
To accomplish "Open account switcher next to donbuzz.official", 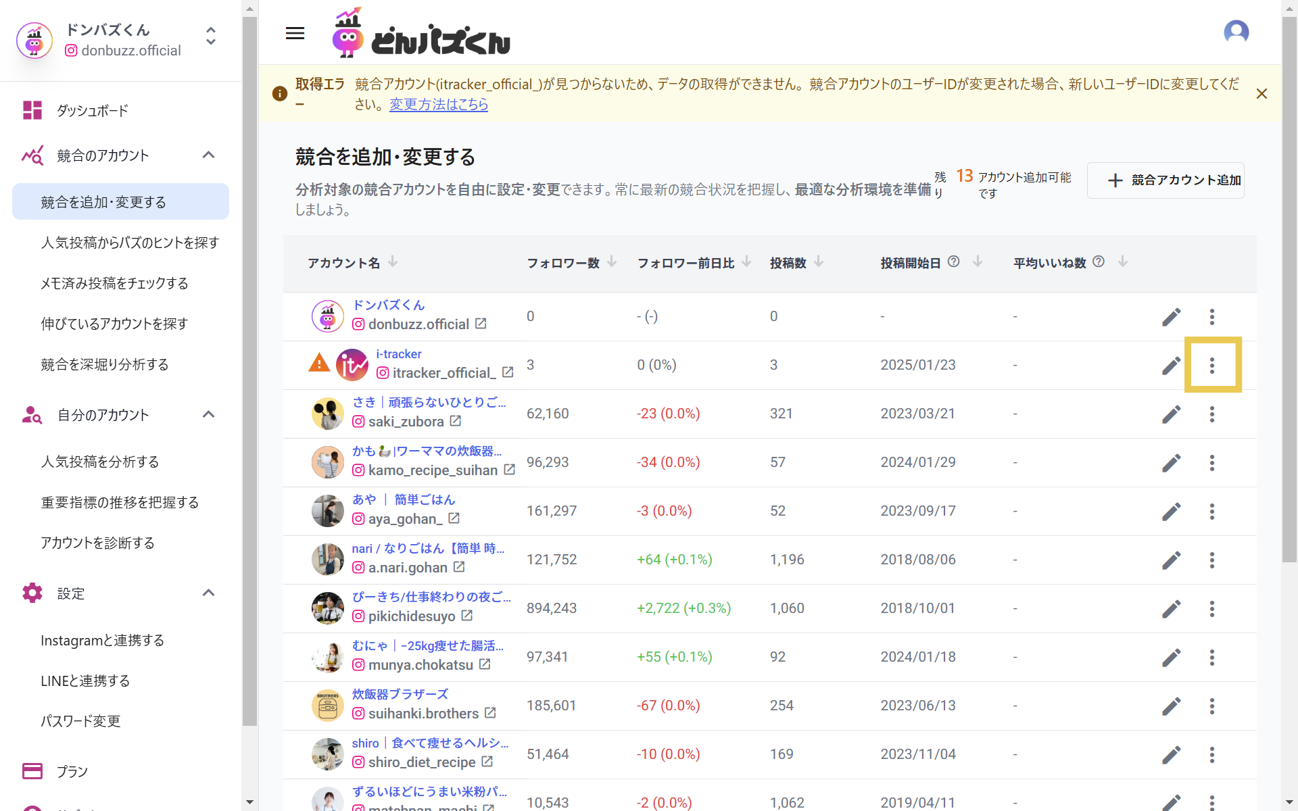I will (211, 36).
